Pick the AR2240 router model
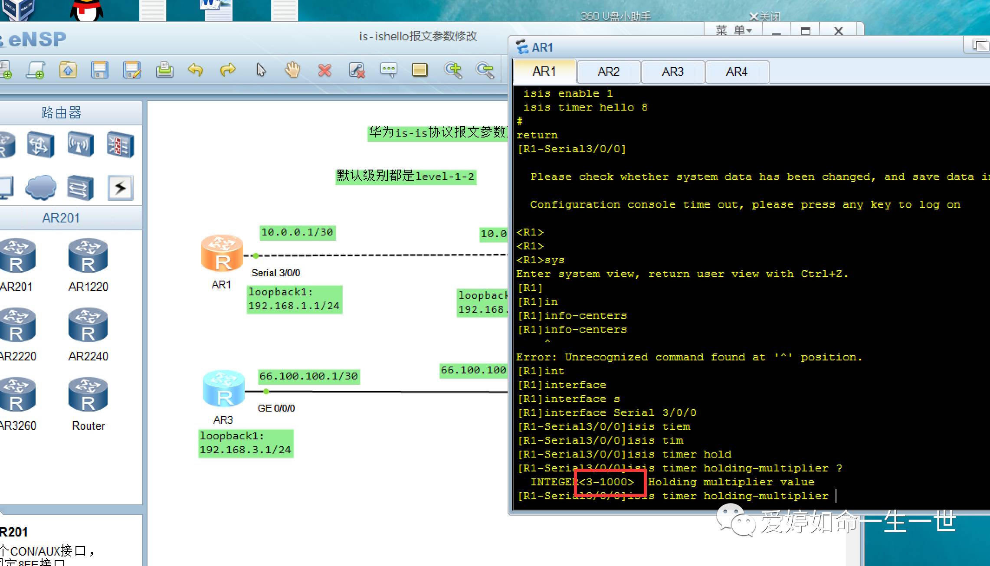The width and height of the screenshot is (990, 566). point(88,325)
